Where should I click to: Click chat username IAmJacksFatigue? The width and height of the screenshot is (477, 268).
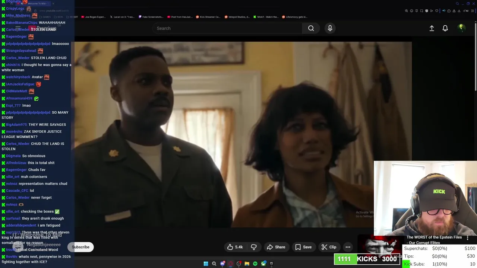[x=20, y=84]
